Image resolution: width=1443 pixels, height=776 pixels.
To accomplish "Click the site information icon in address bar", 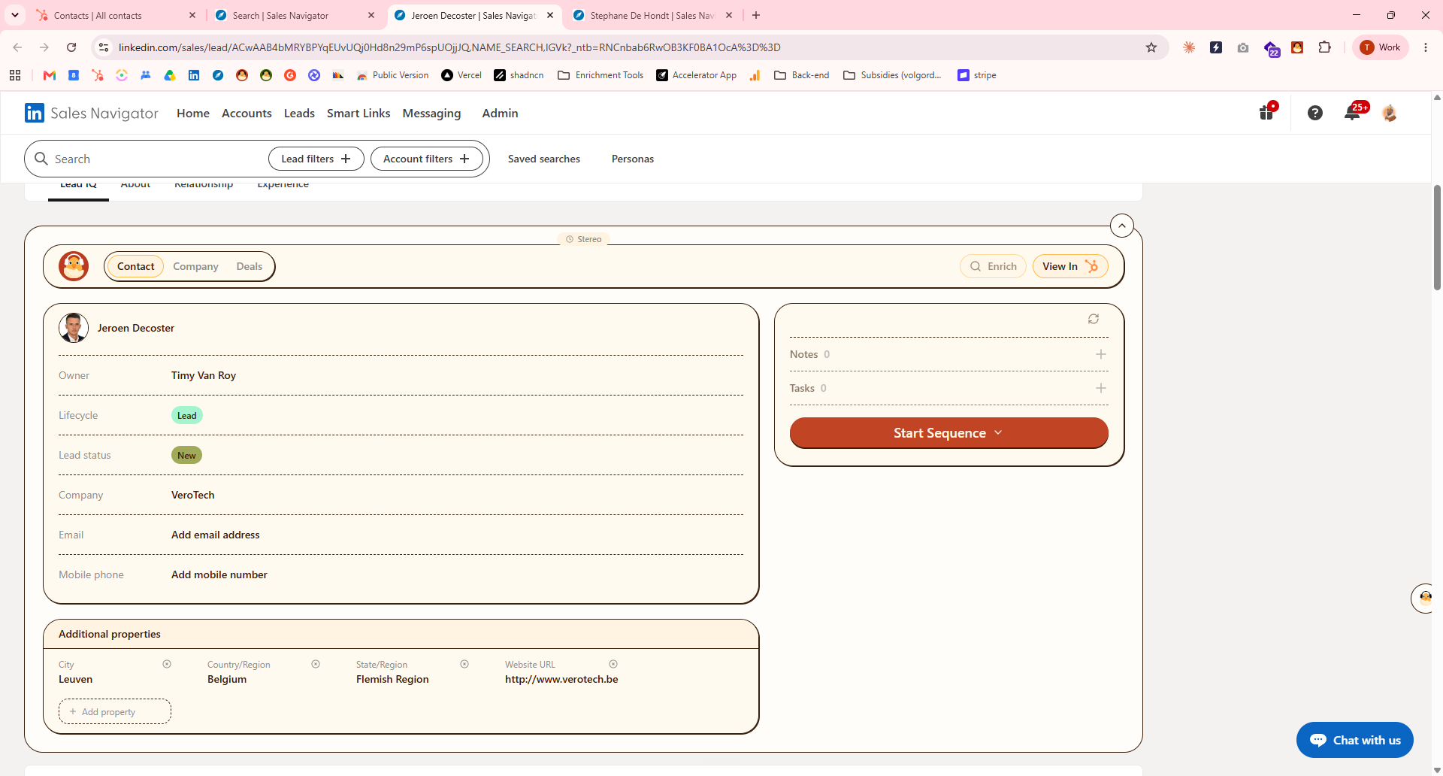I will (104, 47).
